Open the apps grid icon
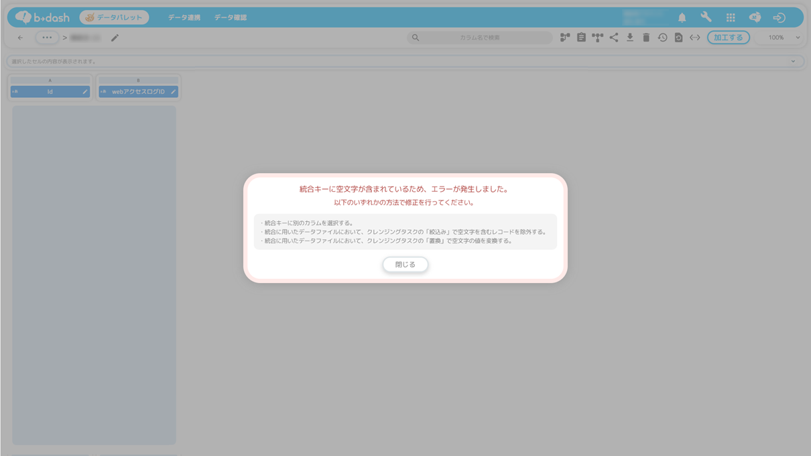The height and width of the screenshot is (456, 811). point(731,17)
